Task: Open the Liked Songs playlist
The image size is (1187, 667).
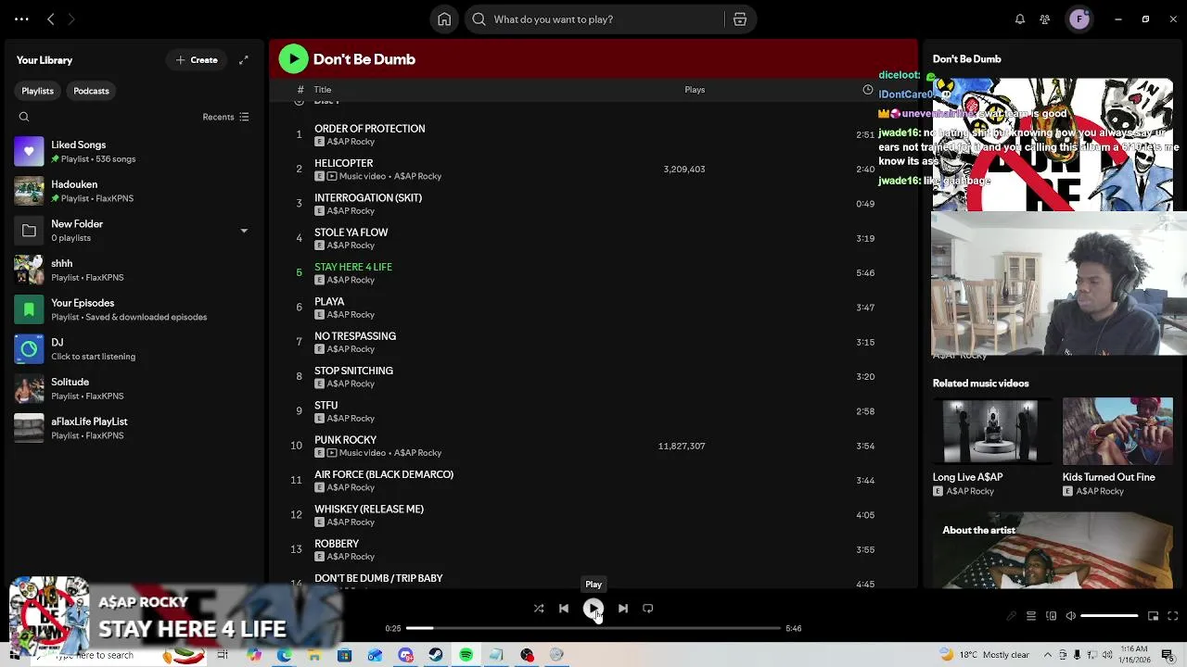Action: [x=134, y=152]
